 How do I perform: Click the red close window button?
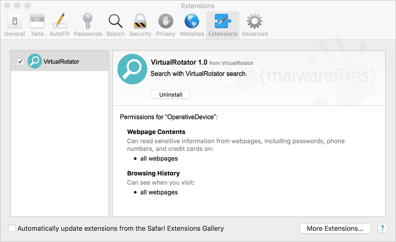click(x=7, y=6)
